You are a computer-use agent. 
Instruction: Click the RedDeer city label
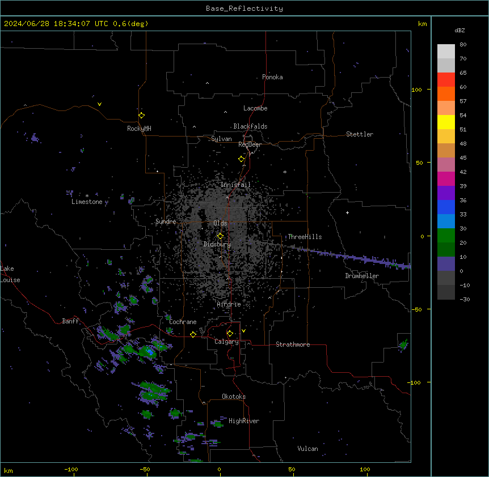(250, 144)
